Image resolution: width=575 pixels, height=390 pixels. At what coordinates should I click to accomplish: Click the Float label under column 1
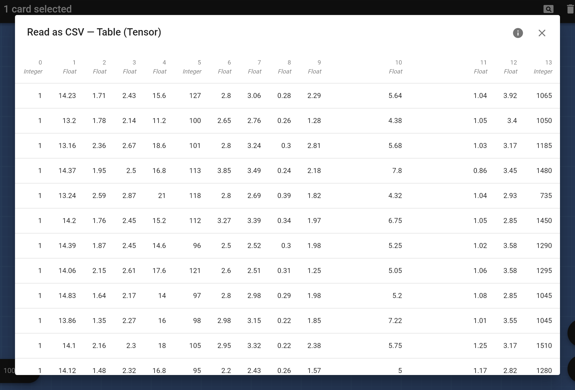point(70,70)
